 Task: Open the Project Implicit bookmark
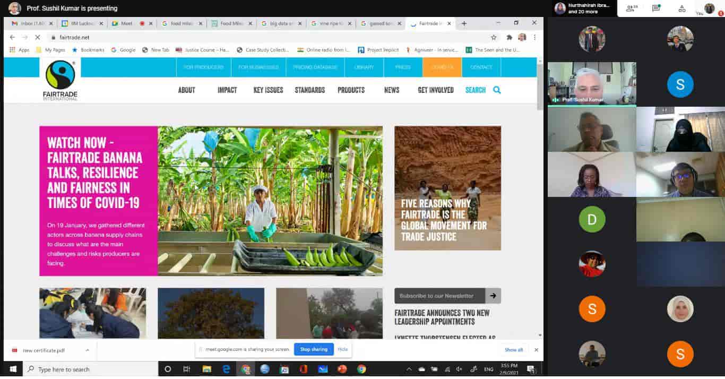pyautogui.click(x=378, y=50)
